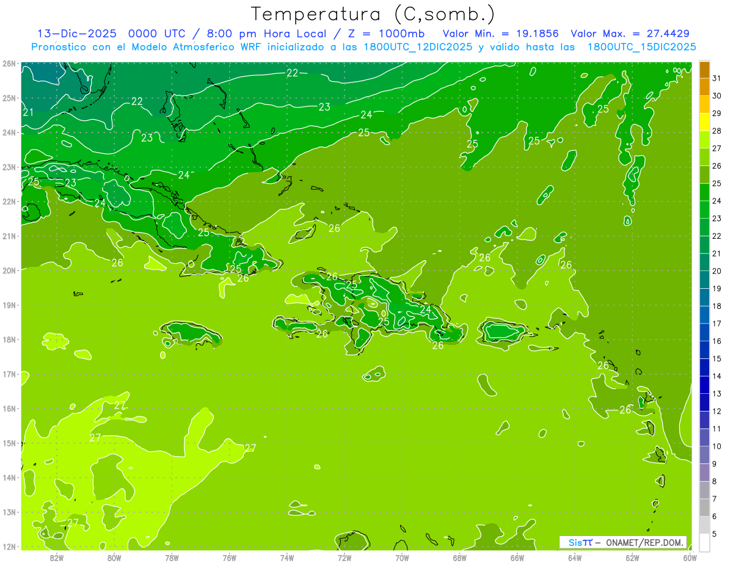This screenshot has width=733, height=566.
Task: Click the 22N latitude axis label
Action: tap(9, 201)
